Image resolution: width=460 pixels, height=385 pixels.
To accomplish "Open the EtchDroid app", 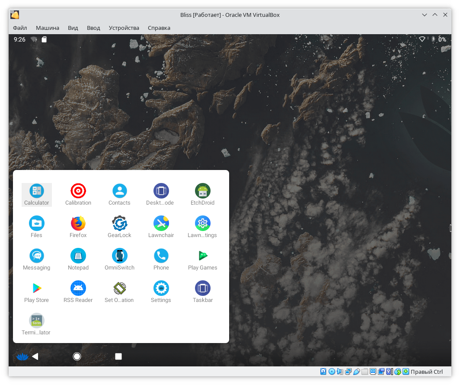I will coord(202,194).
